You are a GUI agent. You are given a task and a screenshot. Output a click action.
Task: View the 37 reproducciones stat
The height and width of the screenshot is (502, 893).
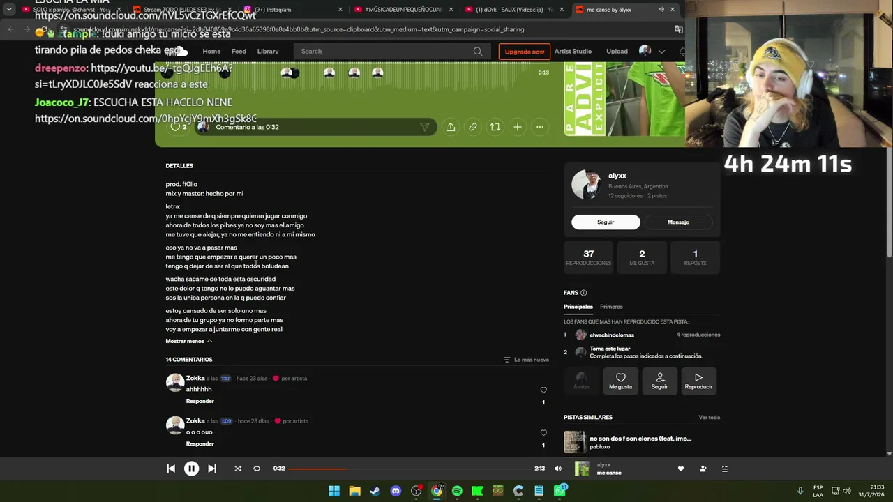coord(589,257)
